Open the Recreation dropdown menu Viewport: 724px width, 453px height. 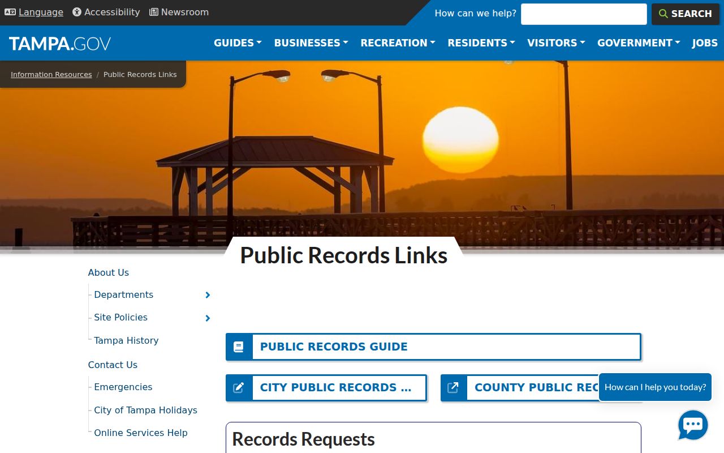click(x=398, y=42)
